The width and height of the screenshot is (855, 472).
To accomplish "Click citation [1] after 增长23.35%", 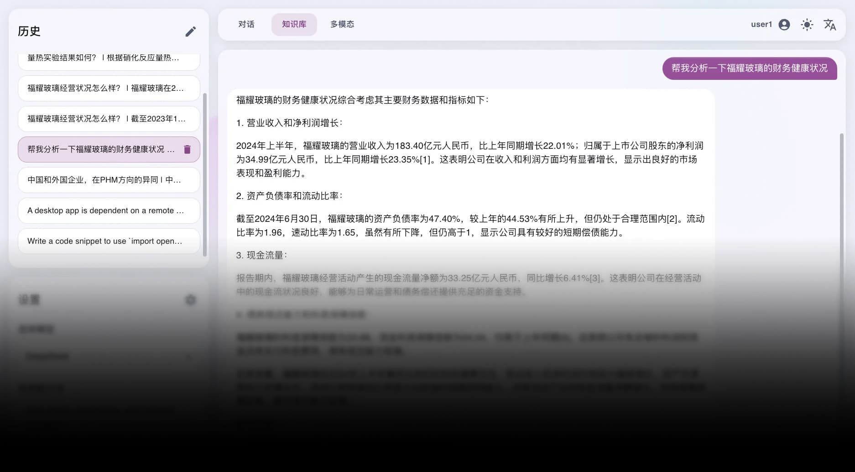I will pos(425,159).
